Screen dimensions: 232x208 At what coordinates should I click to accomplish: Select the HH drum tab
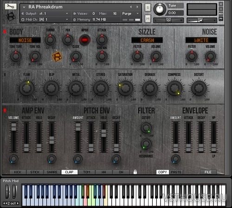104,172
